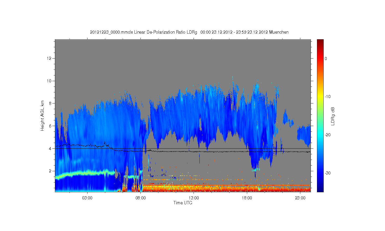
Task: Click the height axis label 6
Action: (x=51, y=126)
